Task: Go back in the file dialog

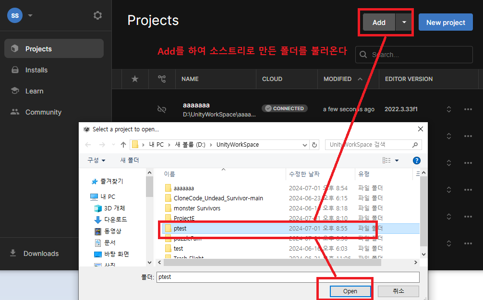Action: (88, 145)
